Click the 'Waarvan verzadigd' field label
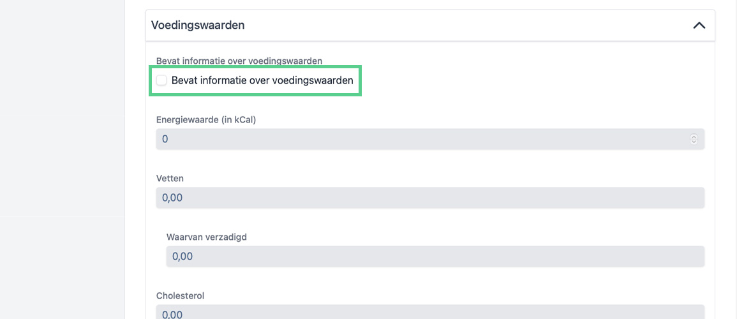The image size is (737, 319). 207,237
